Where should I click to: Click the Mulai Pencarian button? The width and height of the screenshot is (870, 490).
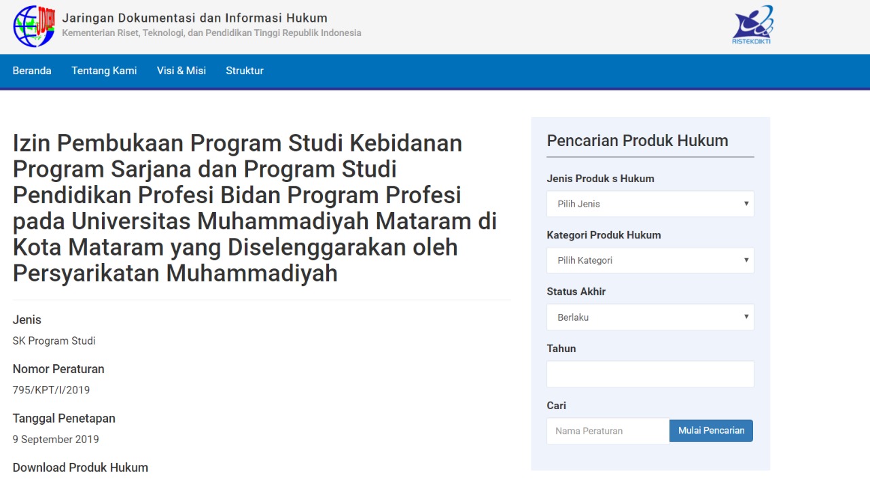pyautogui.click(x=711, y=431)
